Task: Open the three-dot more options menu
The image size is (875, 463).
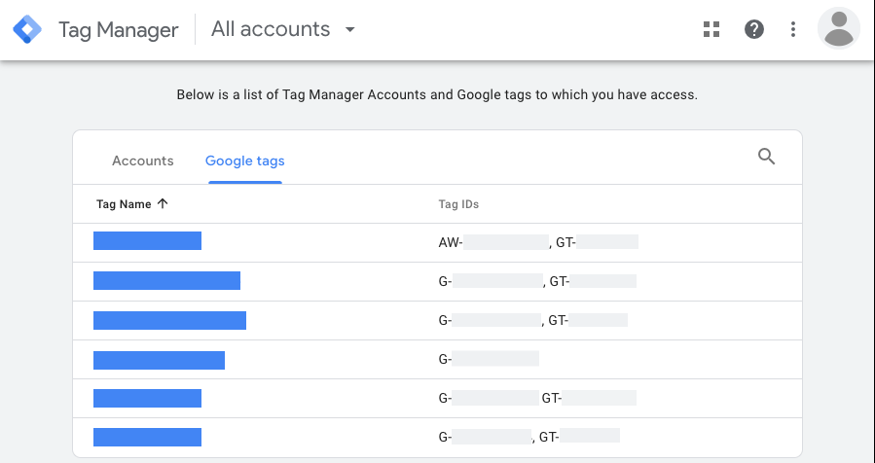Action: (x=793, y=29)
